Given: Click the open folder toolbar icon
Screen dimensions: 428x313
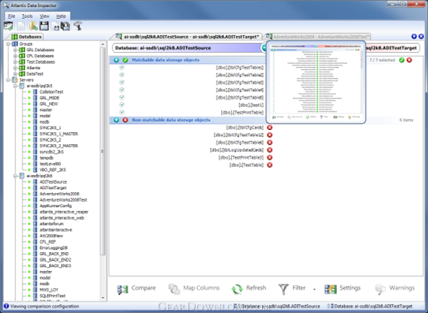Looking at the screenshot, I should 33,26.
